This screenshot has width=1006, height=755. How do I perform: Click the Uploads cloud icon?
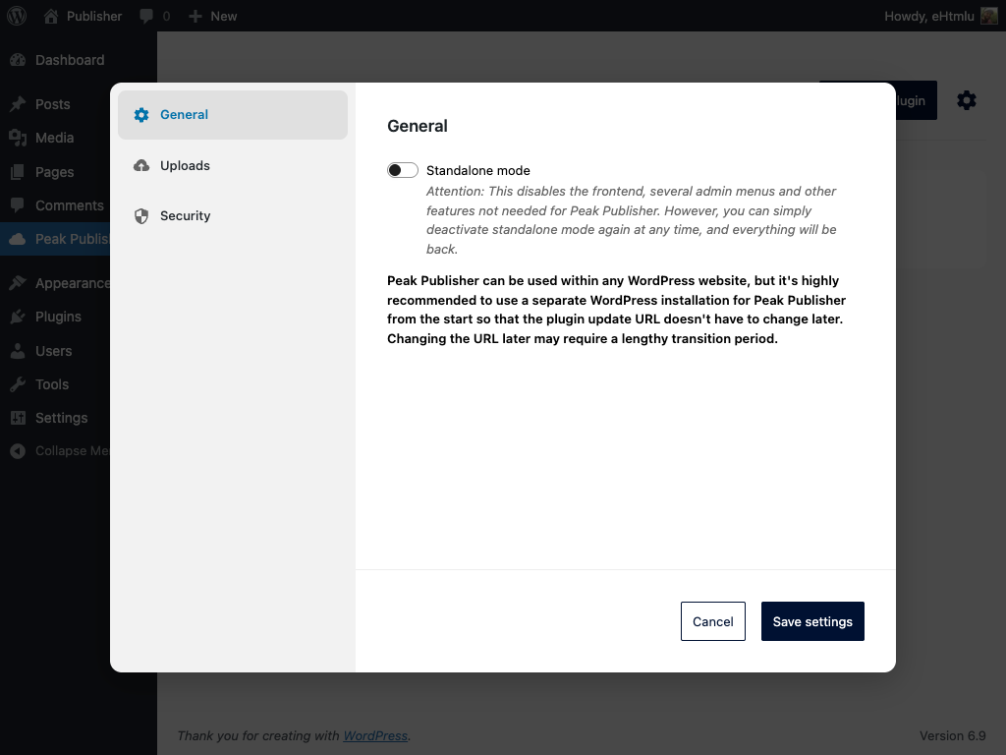tap(141, 165)
